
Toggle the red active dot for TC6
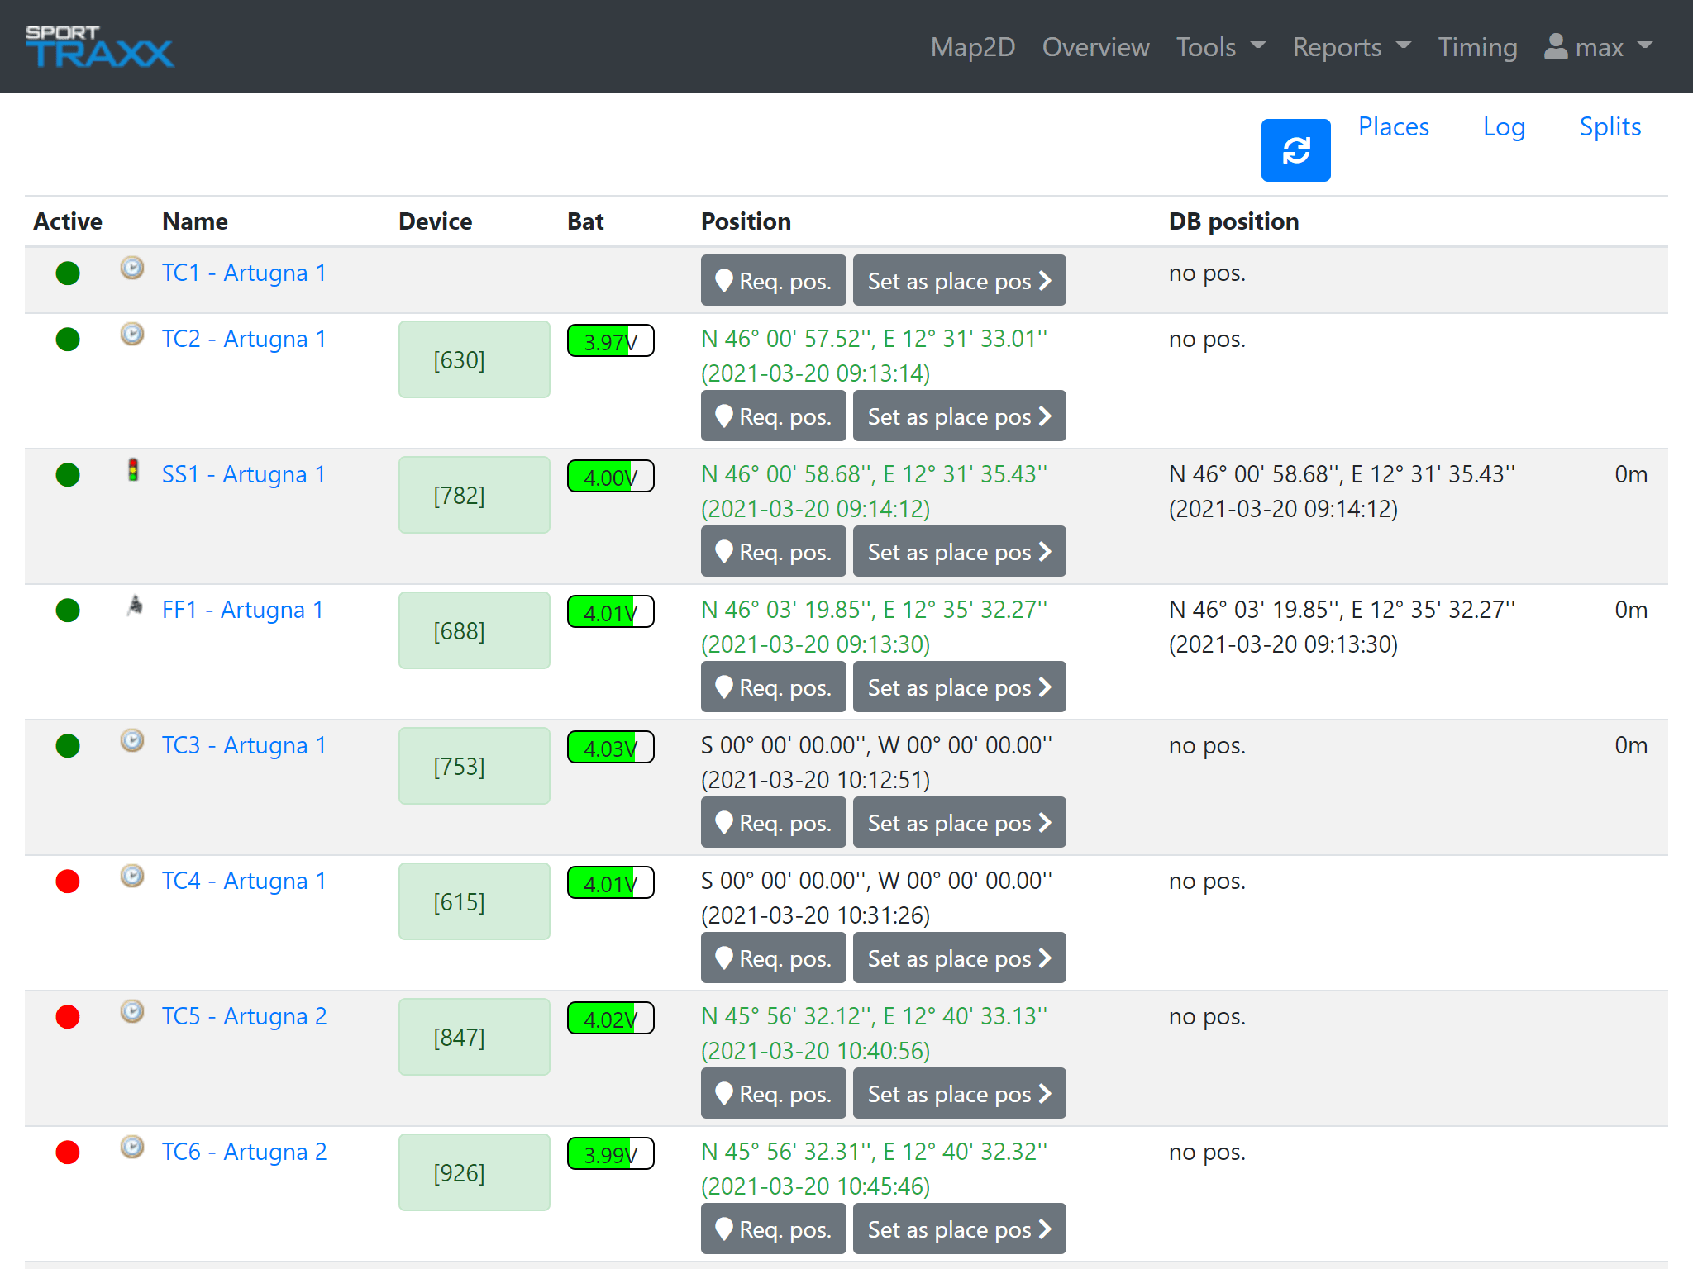tap(68, 1153)
